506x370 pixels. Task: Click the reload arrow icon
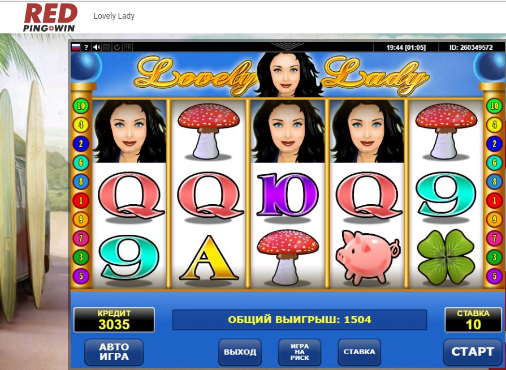pyautogui.click(x=117, y=47)
